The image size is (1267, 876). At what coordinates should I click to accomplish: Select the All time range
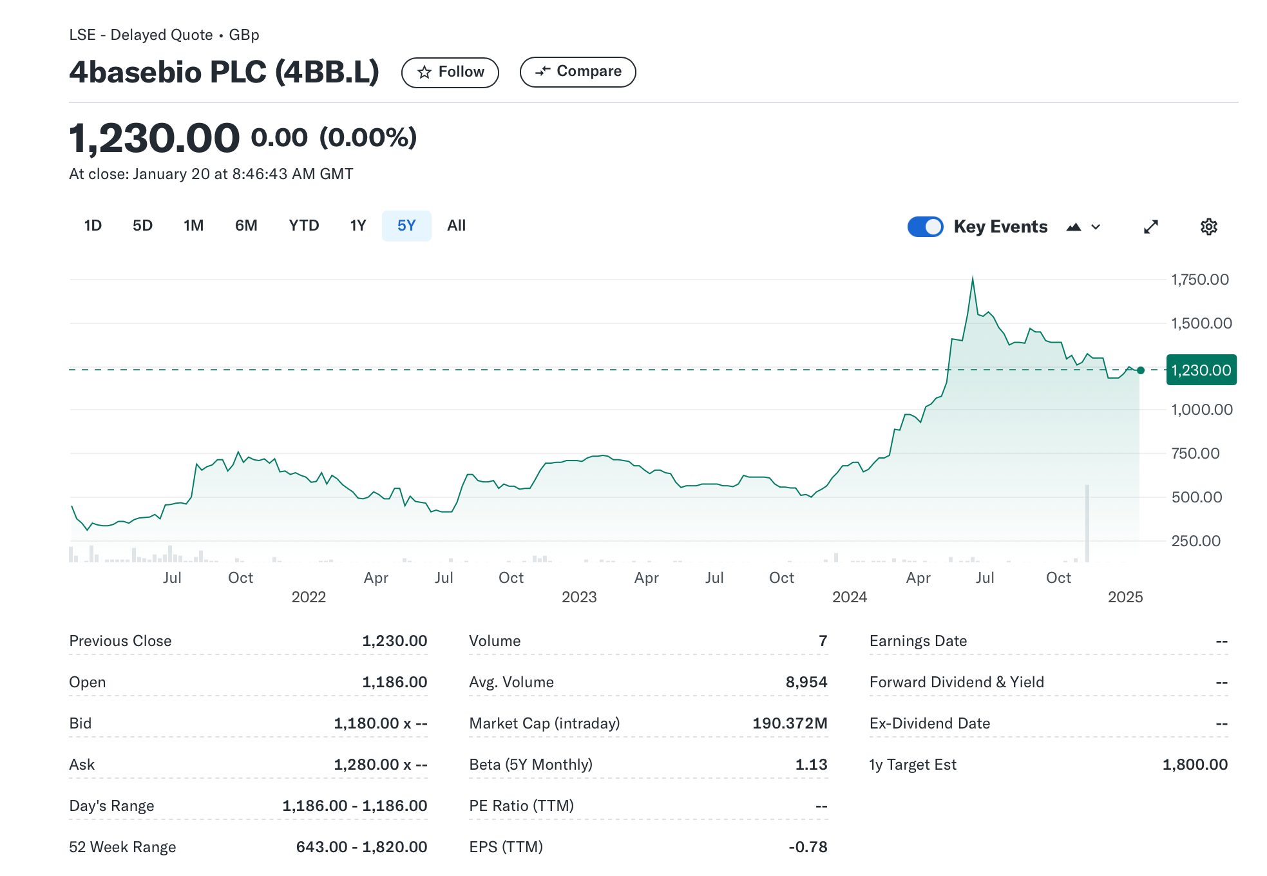(456, 225)
